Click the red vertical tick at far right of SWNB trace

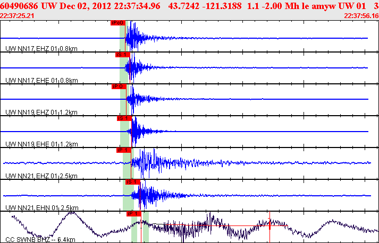[270, 225]
